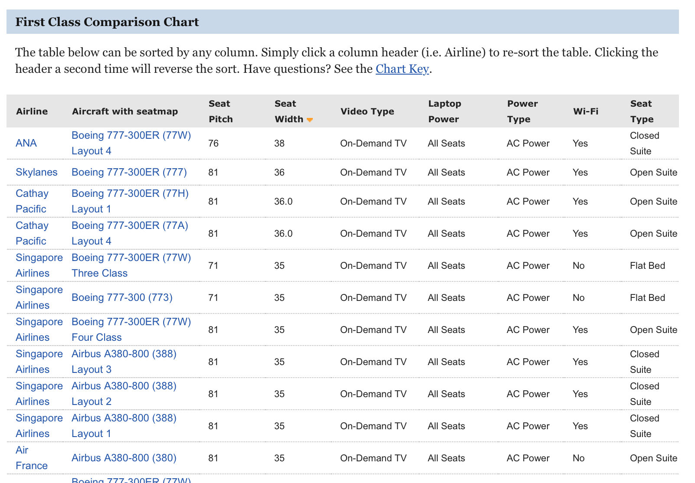Open Singapore Airlines 777-300ER Four Class seatmap

coord(131,330)
